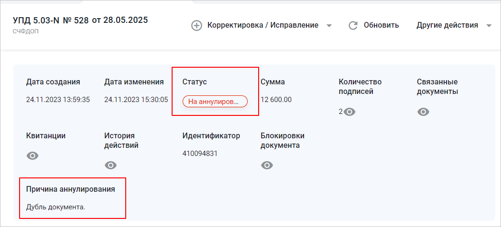Click the Дубль документа reason text

click(x=55, y=207)
